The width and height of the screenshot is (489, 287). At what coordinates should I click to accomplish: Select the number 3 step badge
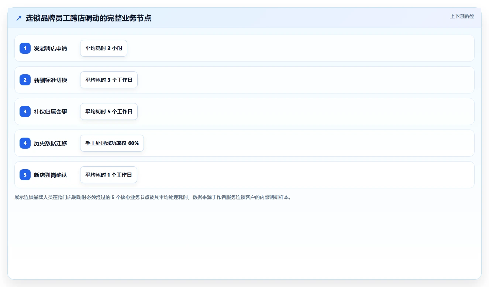pyautogui.click(x=25, y=111)
